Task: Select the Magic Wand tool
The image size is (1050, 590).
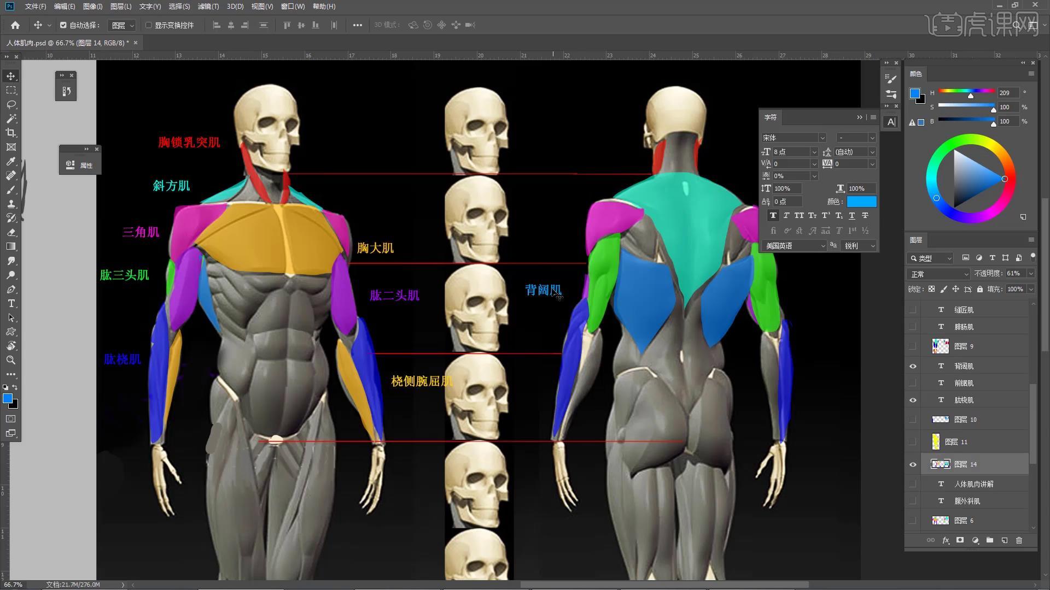Action: 11,119
